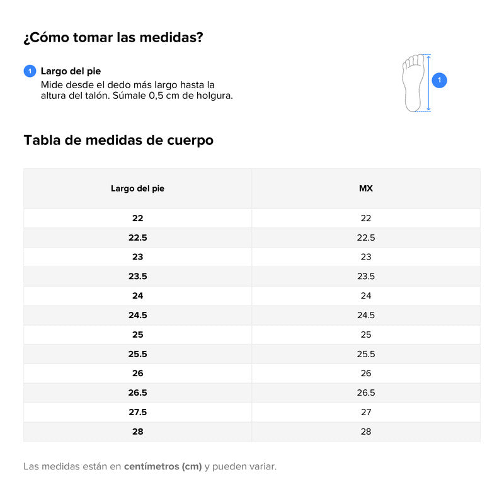The width and height of the screenshot is (504, 504).
Task: Select the MX size 27 cell
Action: point(366,412)
